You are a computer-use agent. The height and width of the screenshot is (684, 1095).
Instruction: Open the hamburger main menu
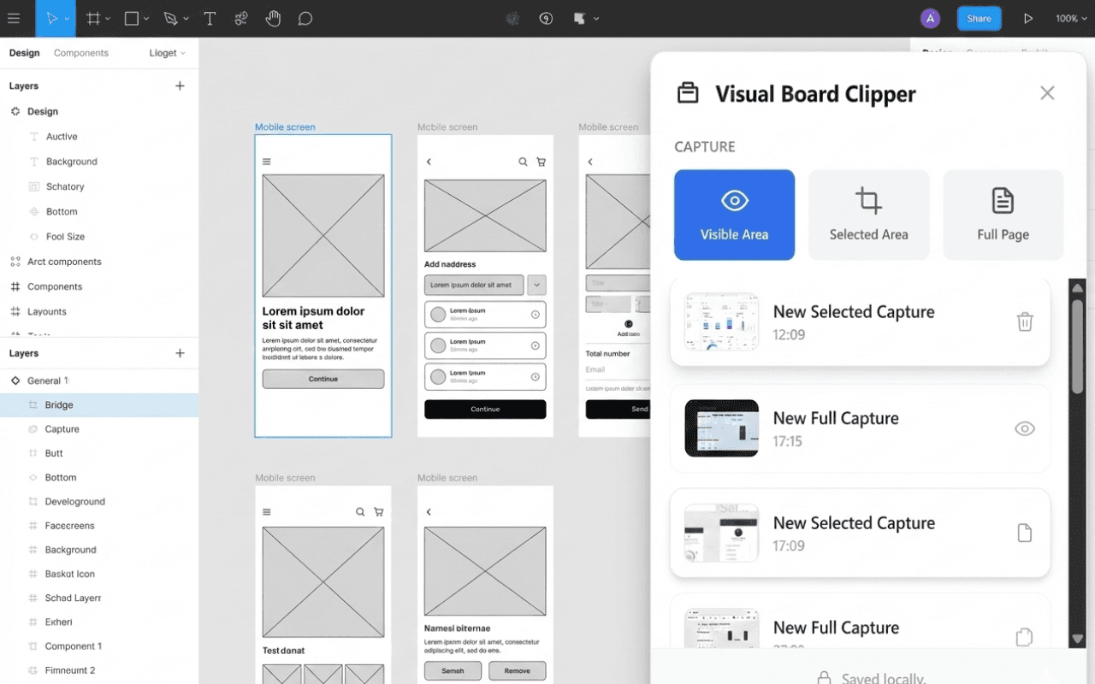[15, 17]
